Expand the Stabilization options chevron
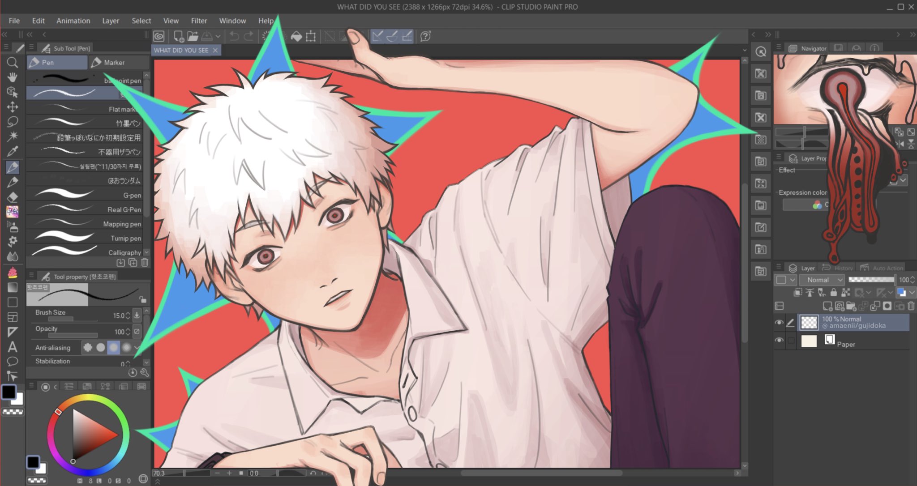The width and height of the screenshot is (917, 486). pos(146,362)
